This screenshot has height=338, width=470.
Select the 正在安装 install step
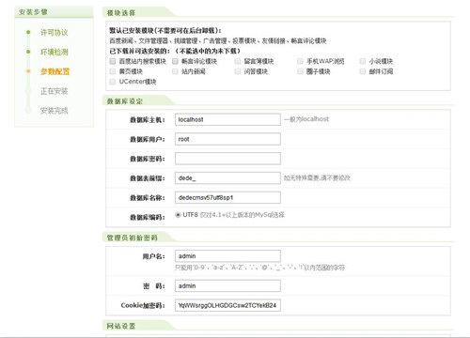(55, 91)
